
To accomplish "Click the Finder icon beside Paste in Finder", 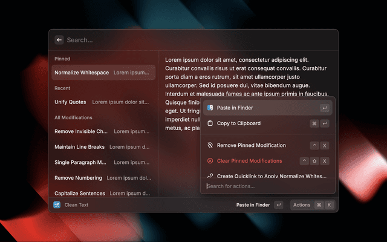I will click(x=210, y=108).
